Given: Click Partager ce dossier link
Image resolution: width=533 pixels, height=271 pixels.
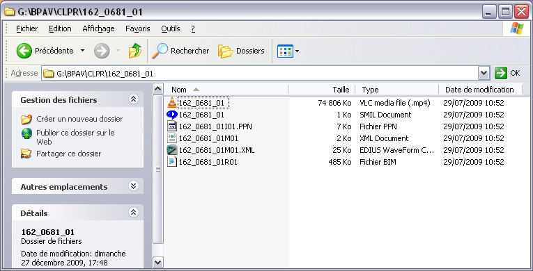Looking at the screenshot, I should (x=69, y=154).
